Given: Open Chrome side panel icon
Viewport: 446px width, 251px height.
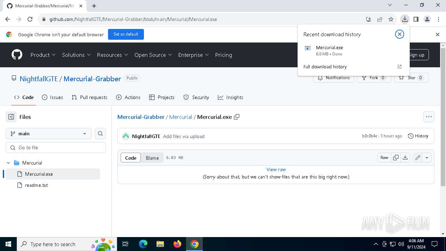Looking at the screenshot, I should tap(416, 19).
